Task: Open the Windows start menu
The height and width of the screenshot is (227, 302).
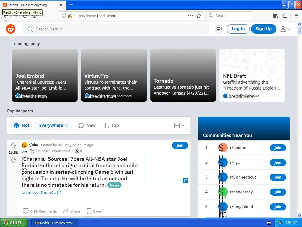Action: pos(14,223)
